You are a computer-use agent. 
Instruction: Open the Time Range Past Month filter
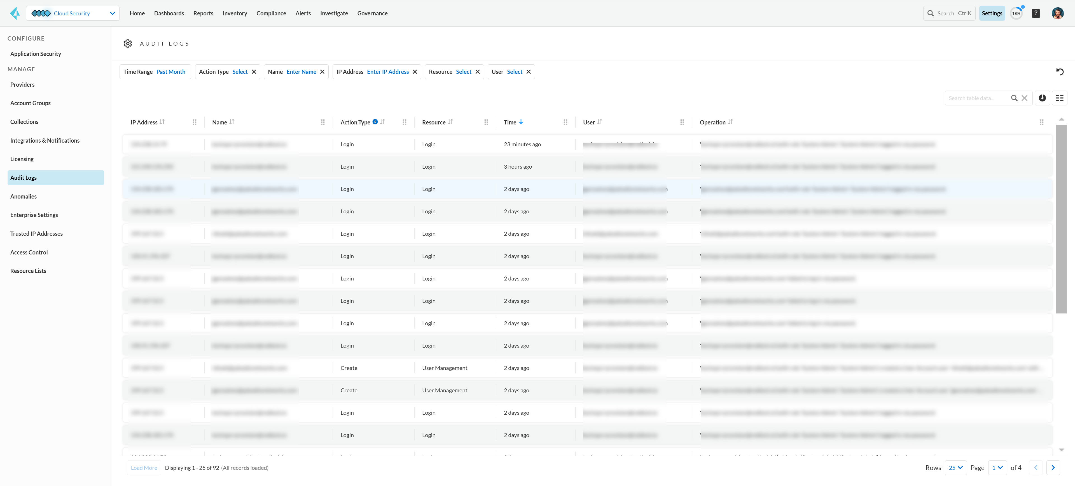coord(155,72)
